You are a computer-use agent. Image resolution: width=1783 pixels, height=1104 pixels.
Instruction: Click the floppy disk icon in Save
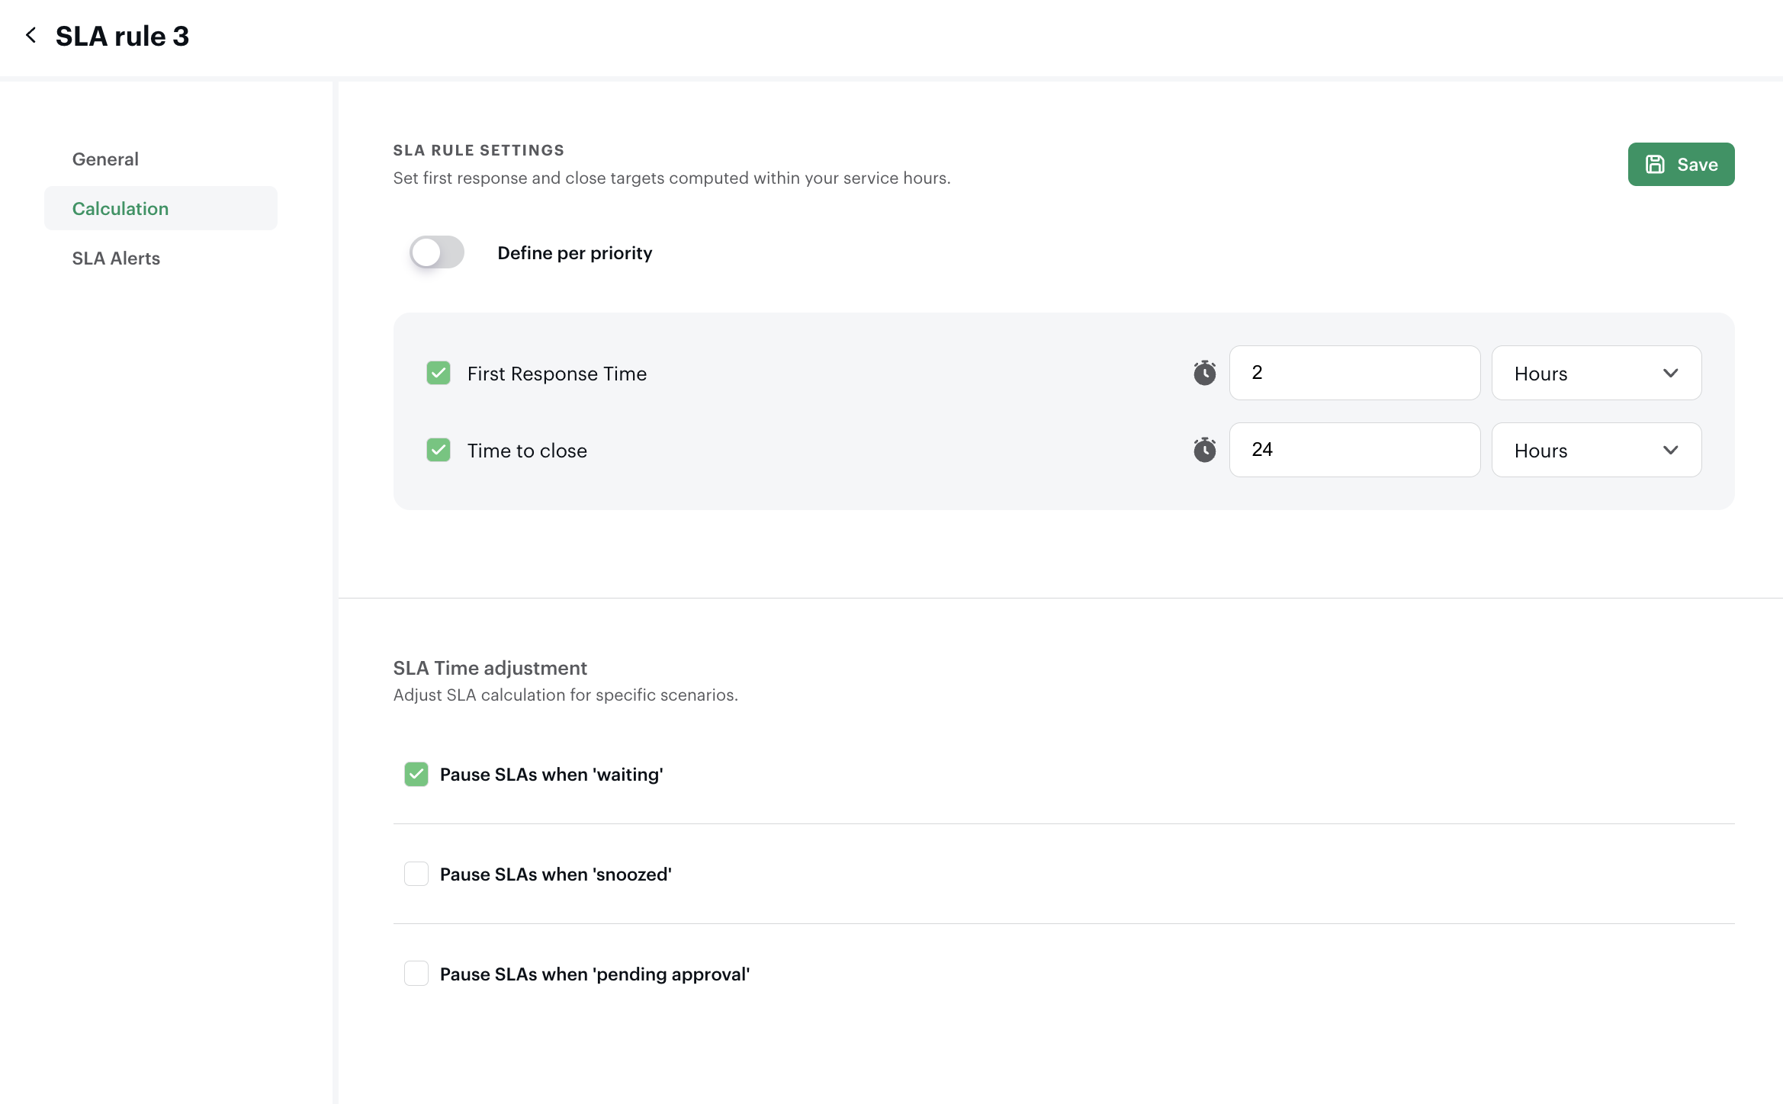tap(1655, 165)
